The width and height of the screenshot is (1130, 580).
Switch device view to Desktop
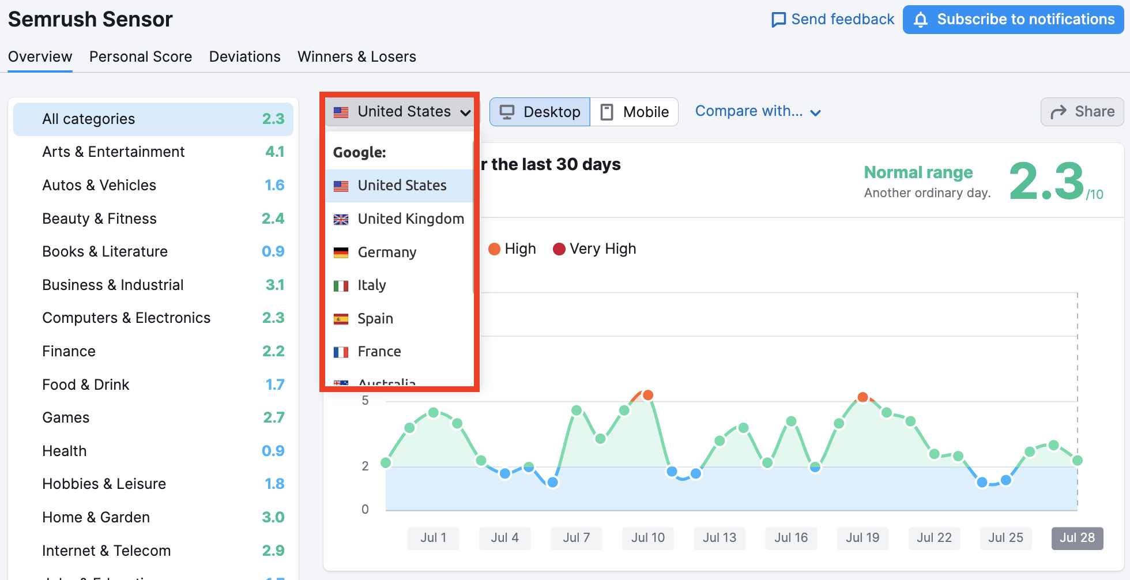540,112
